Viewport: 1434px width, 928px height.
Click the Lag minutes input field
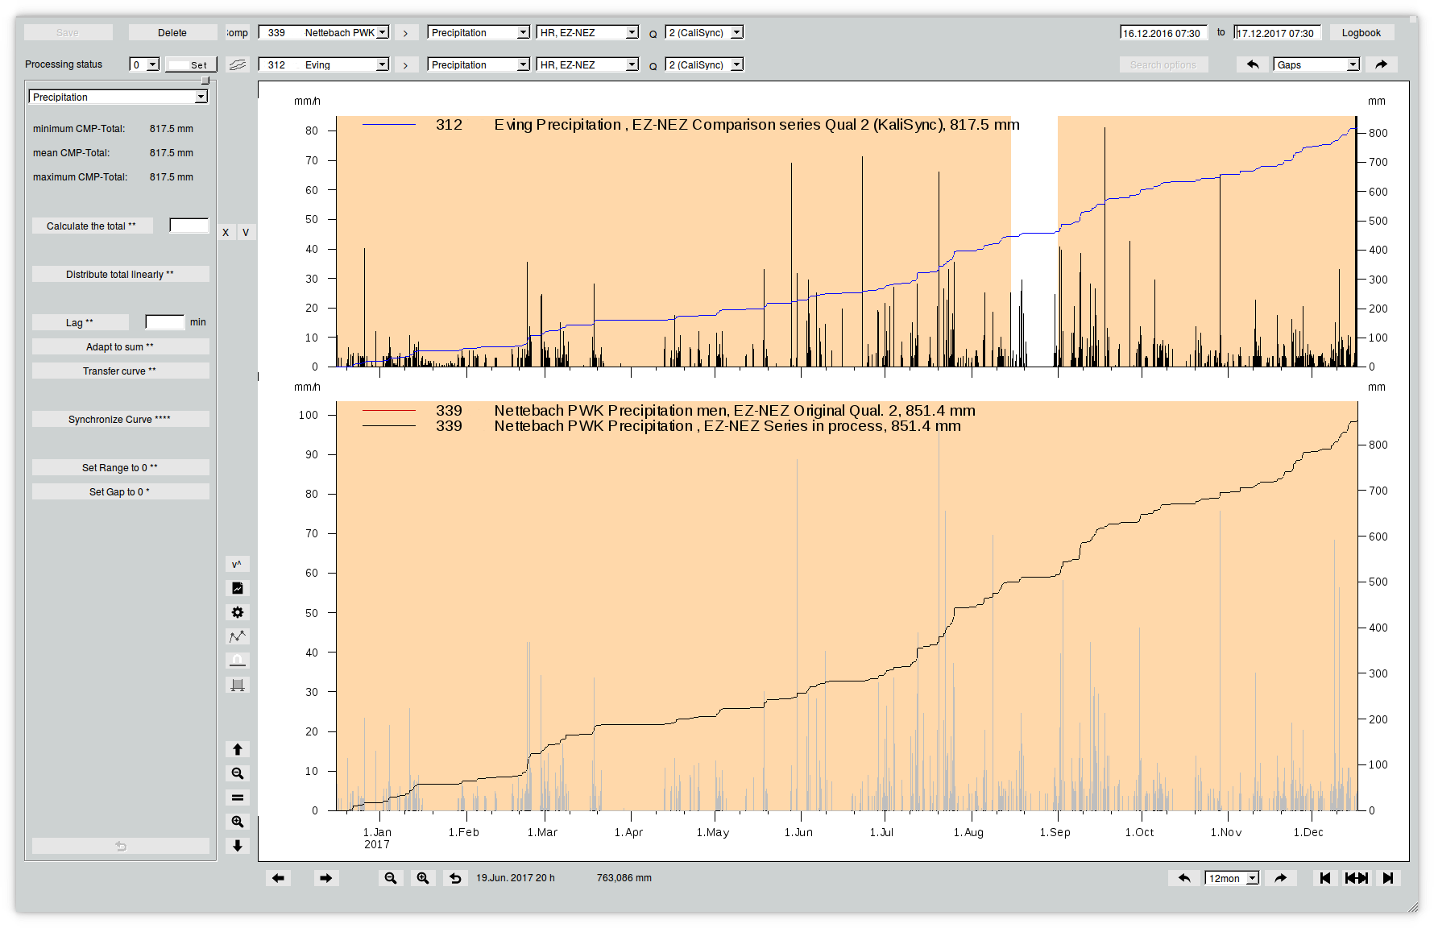click(164, 322)
